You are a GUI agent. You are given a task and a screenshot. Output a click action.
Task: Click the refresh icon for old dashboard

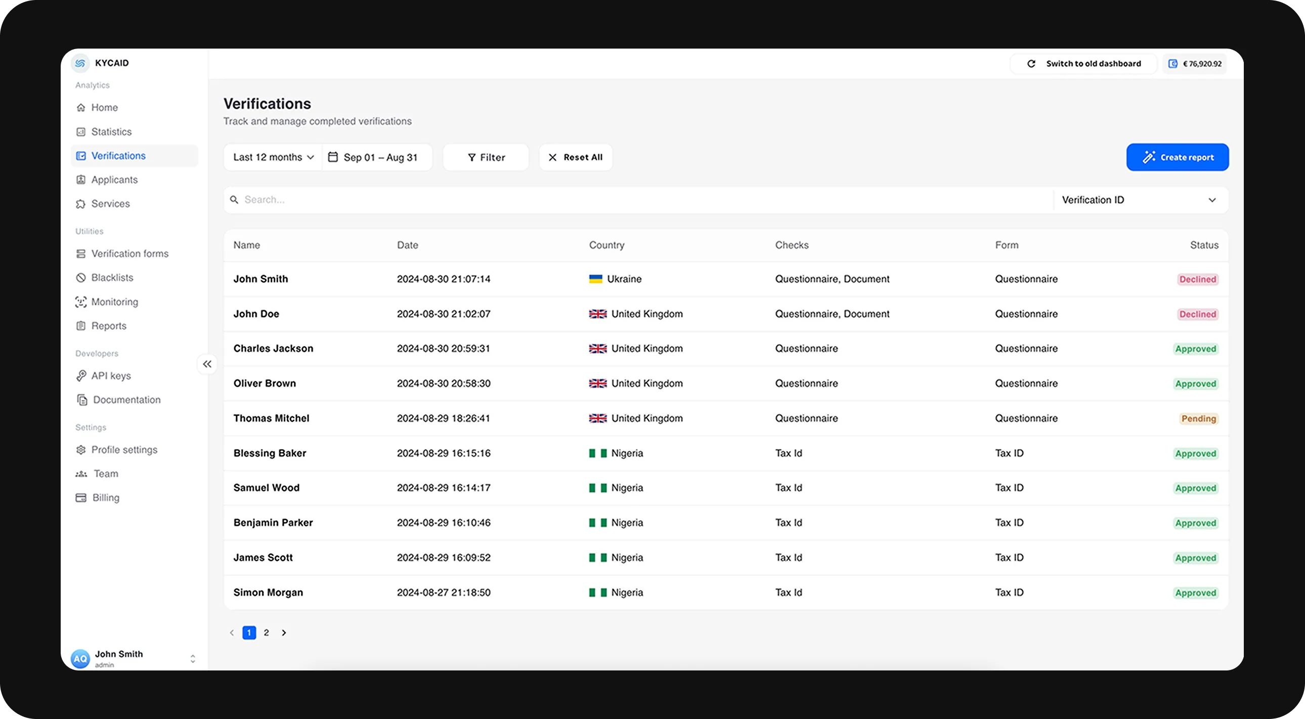pyautogui.click(x=1031, y=64)
